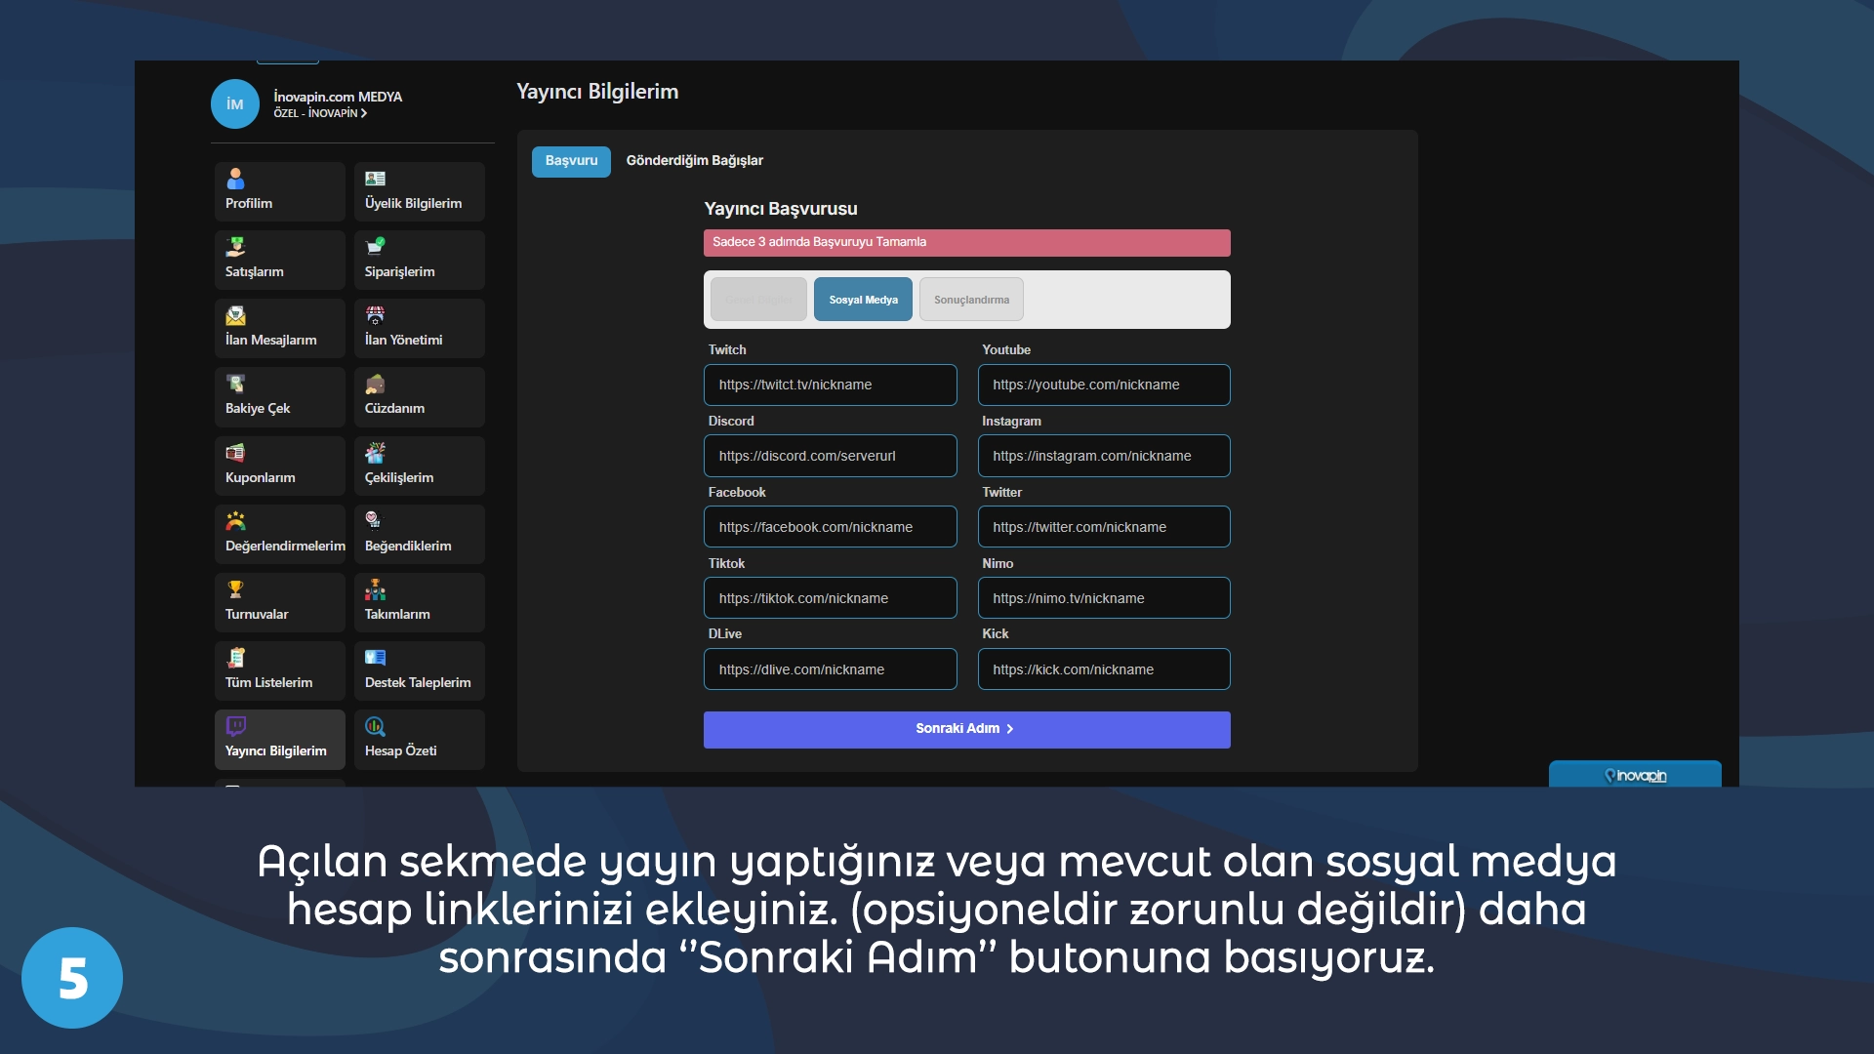The height and width of the screenshot is (1054, 1874).
Task: Select the Profilim person icon
Action: pos(234,179)
